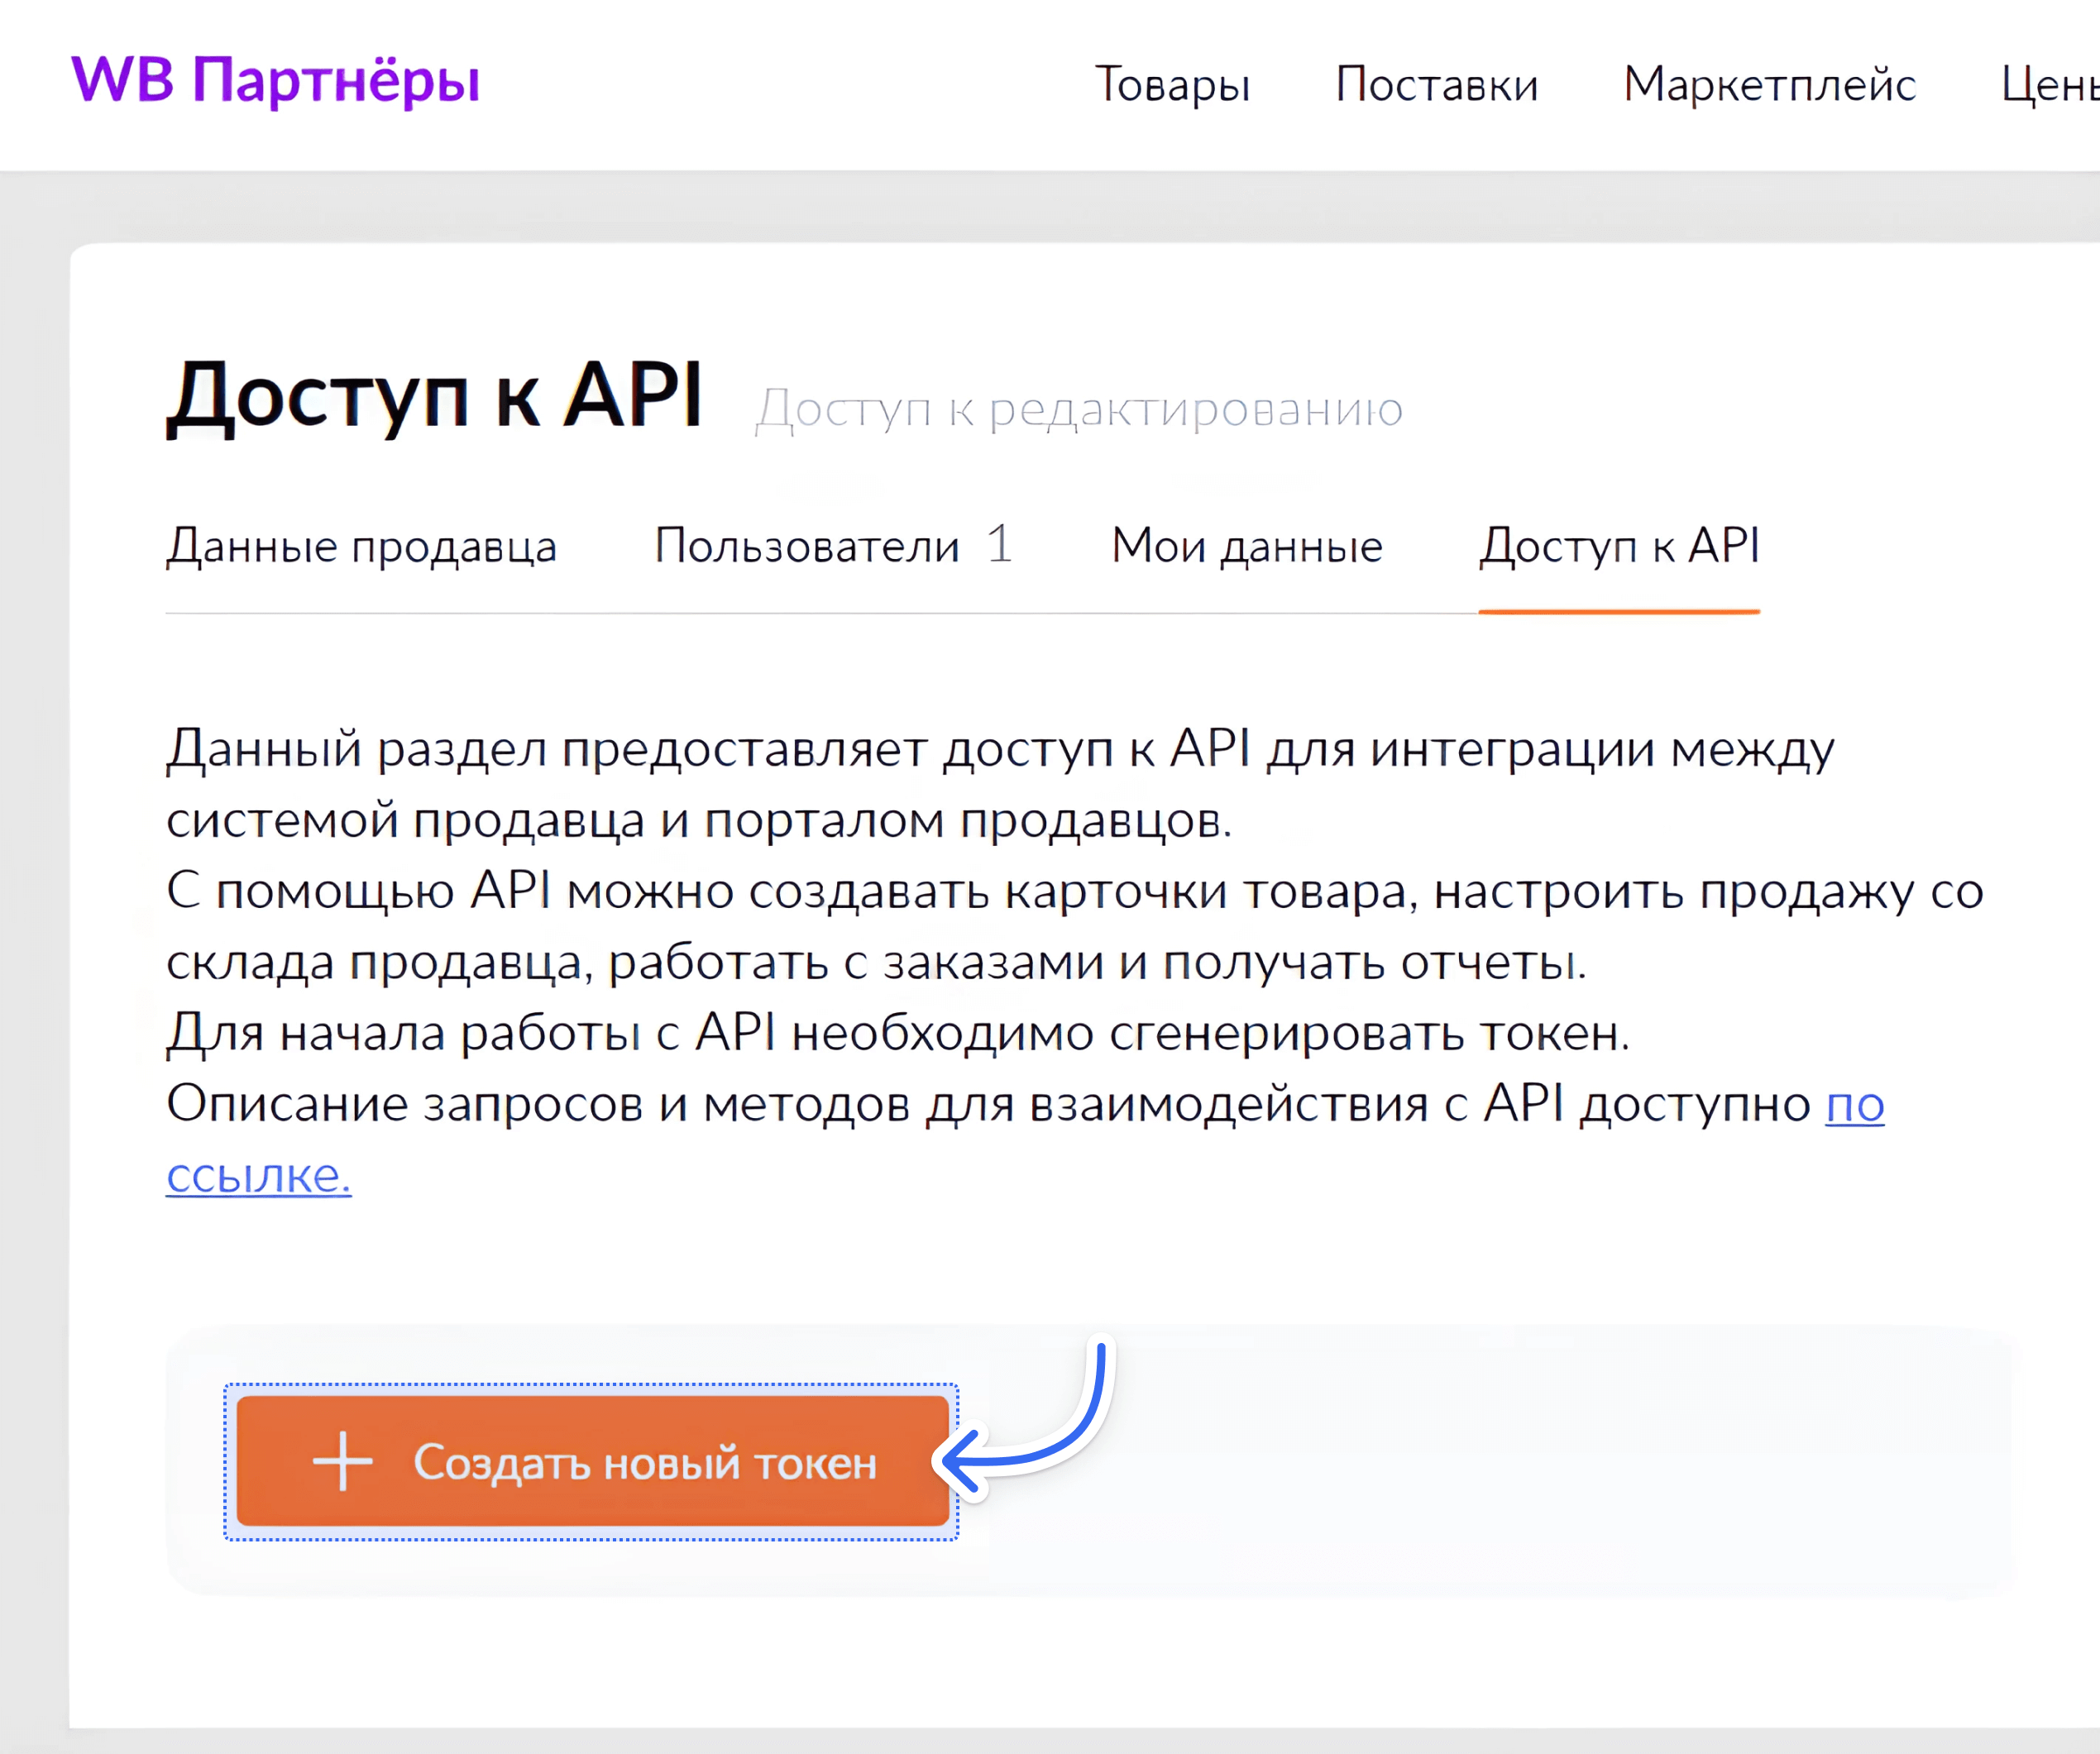Switch to the Пользователи tab
The height and width of the screenshot is (1754, 2100).
[807, 546]
